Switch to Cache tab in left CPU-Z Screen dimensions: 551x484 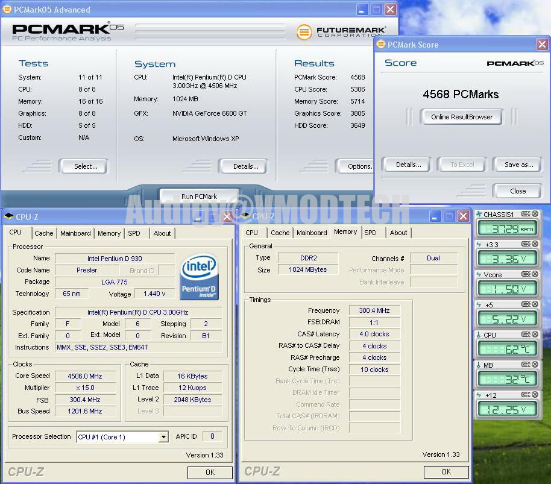click(44, 233)
